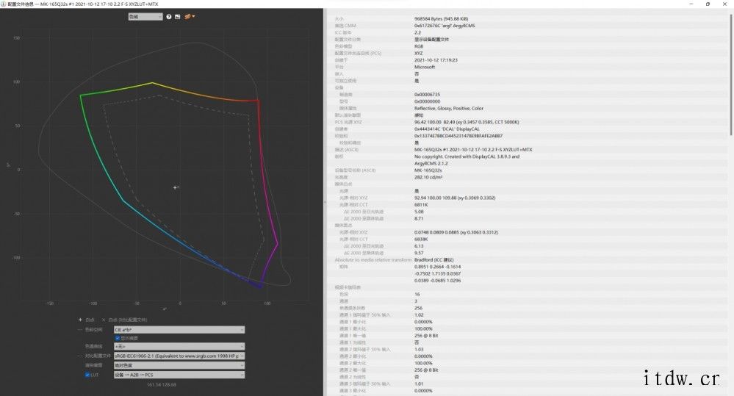The width and height of the screenshot is (734, 396).
Task: Select the '282.10 cd/m²' luminance value
Action: [x=428, y=177]
